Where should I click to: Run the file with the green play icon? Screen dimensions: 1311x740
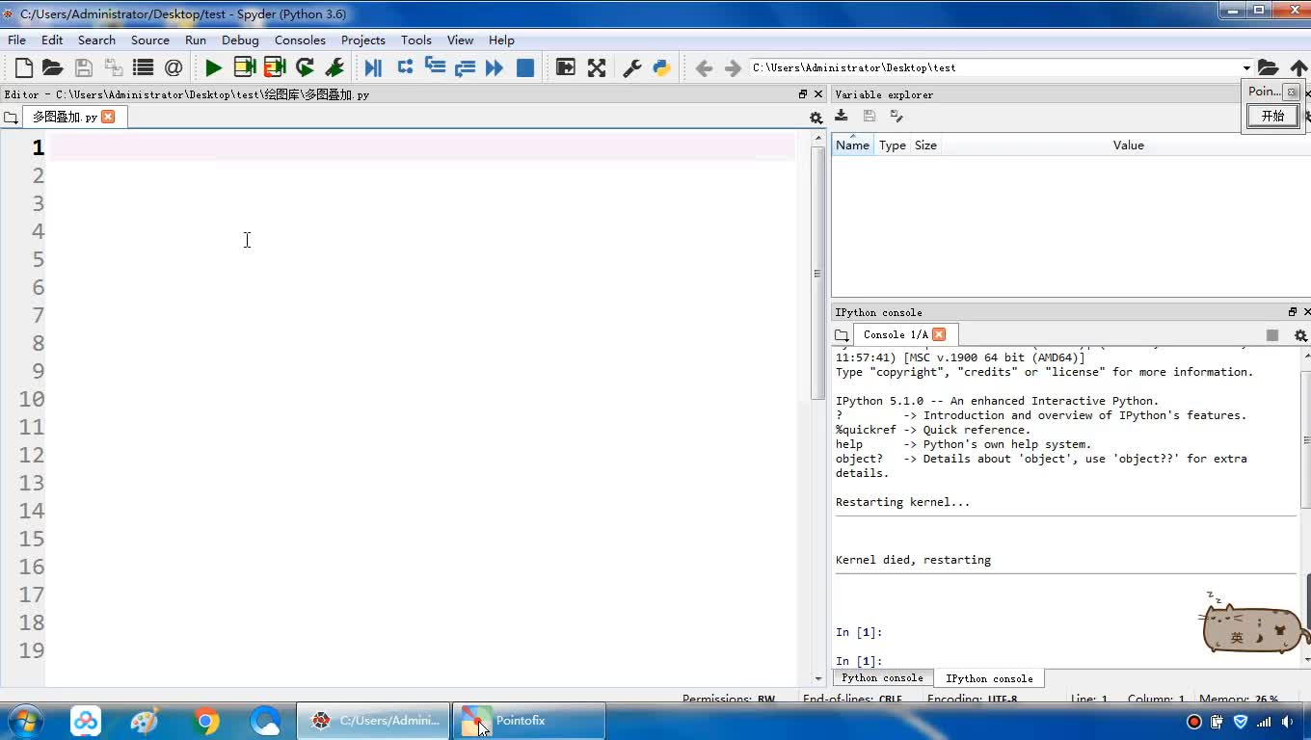[213, 67]
